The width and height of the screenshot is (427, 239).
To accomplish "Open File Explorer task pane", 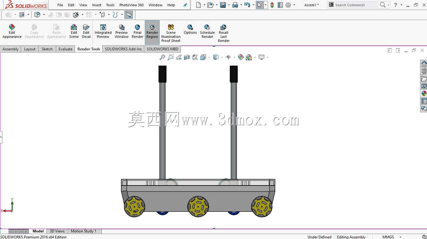I will tap(424, 79).
